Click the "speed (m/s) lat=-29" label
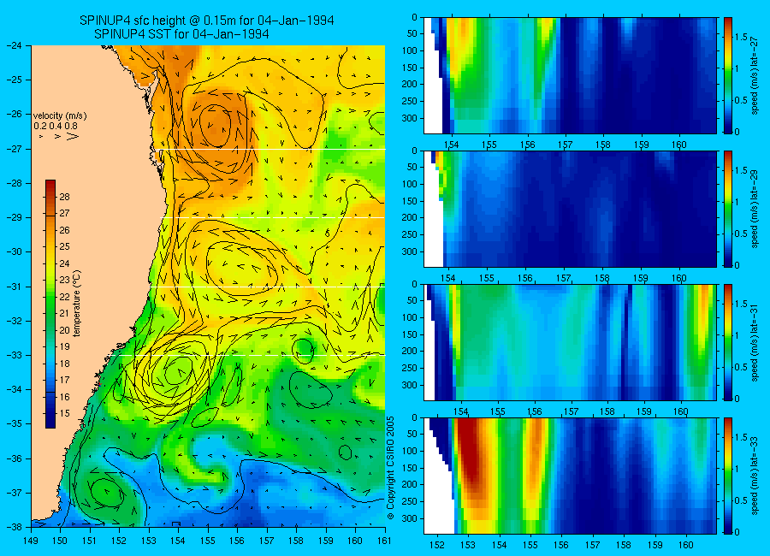770x556 pixels. (755, 210)
